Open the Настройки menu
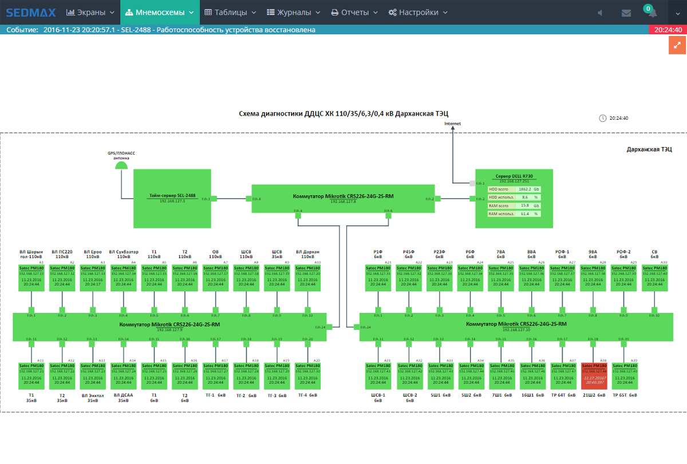Screen dimensions: 687x464 click(418, 12)
